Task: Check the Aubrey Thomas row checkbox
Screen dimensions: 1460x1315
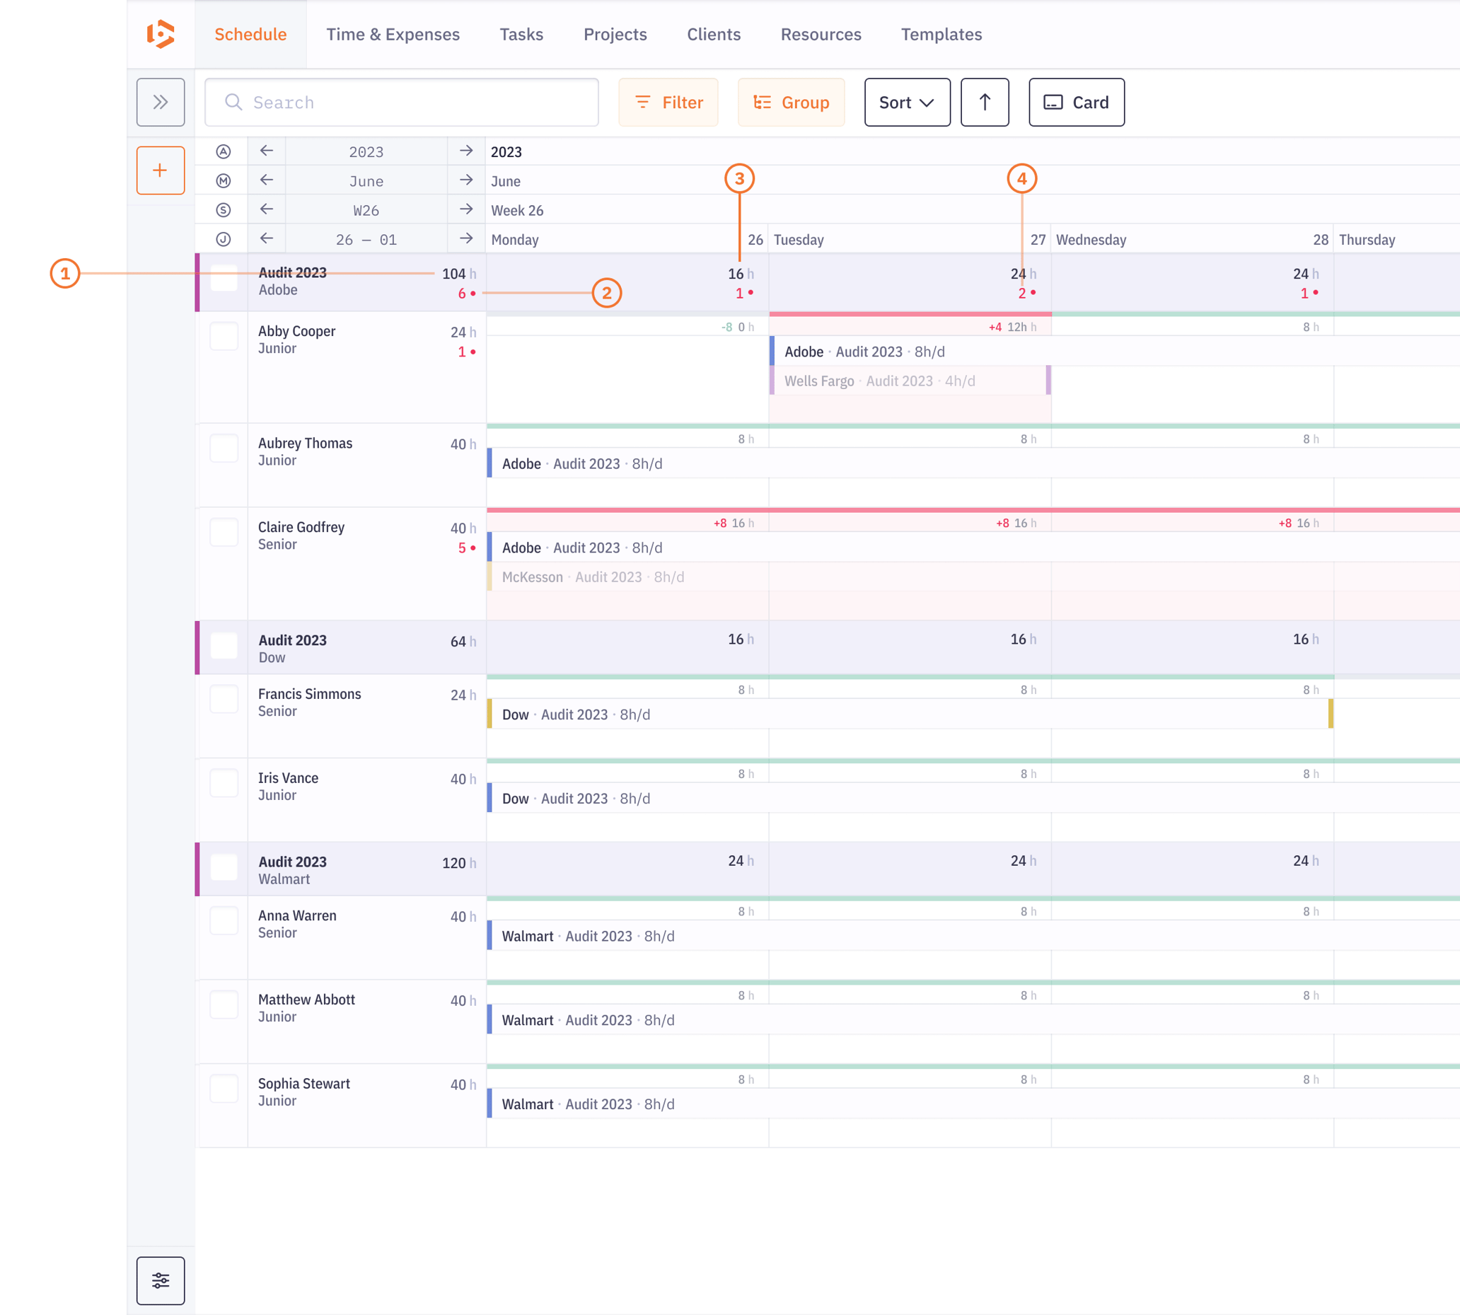Action: 224,448
